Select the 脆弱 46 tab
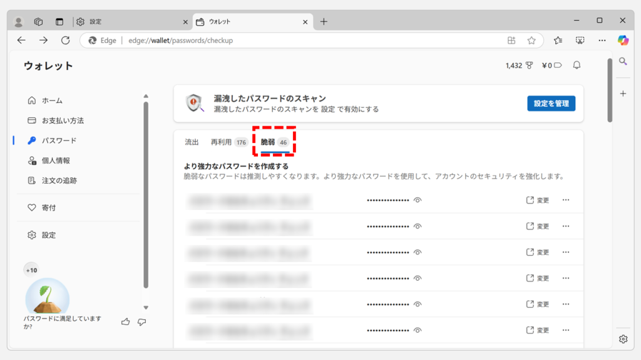Screen dimensions: 641x360 [x=275, y=142]
